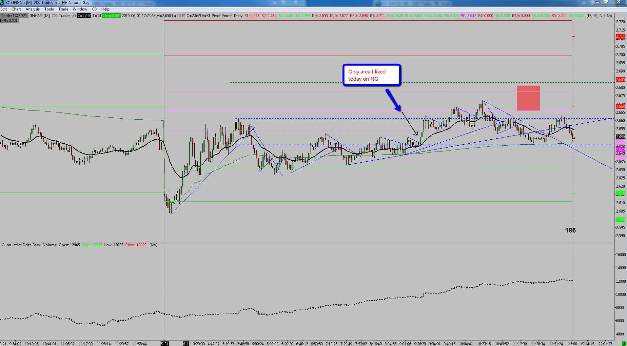
Task: Click the 2.720 label on price scale
Action: [x=620, y=22]
